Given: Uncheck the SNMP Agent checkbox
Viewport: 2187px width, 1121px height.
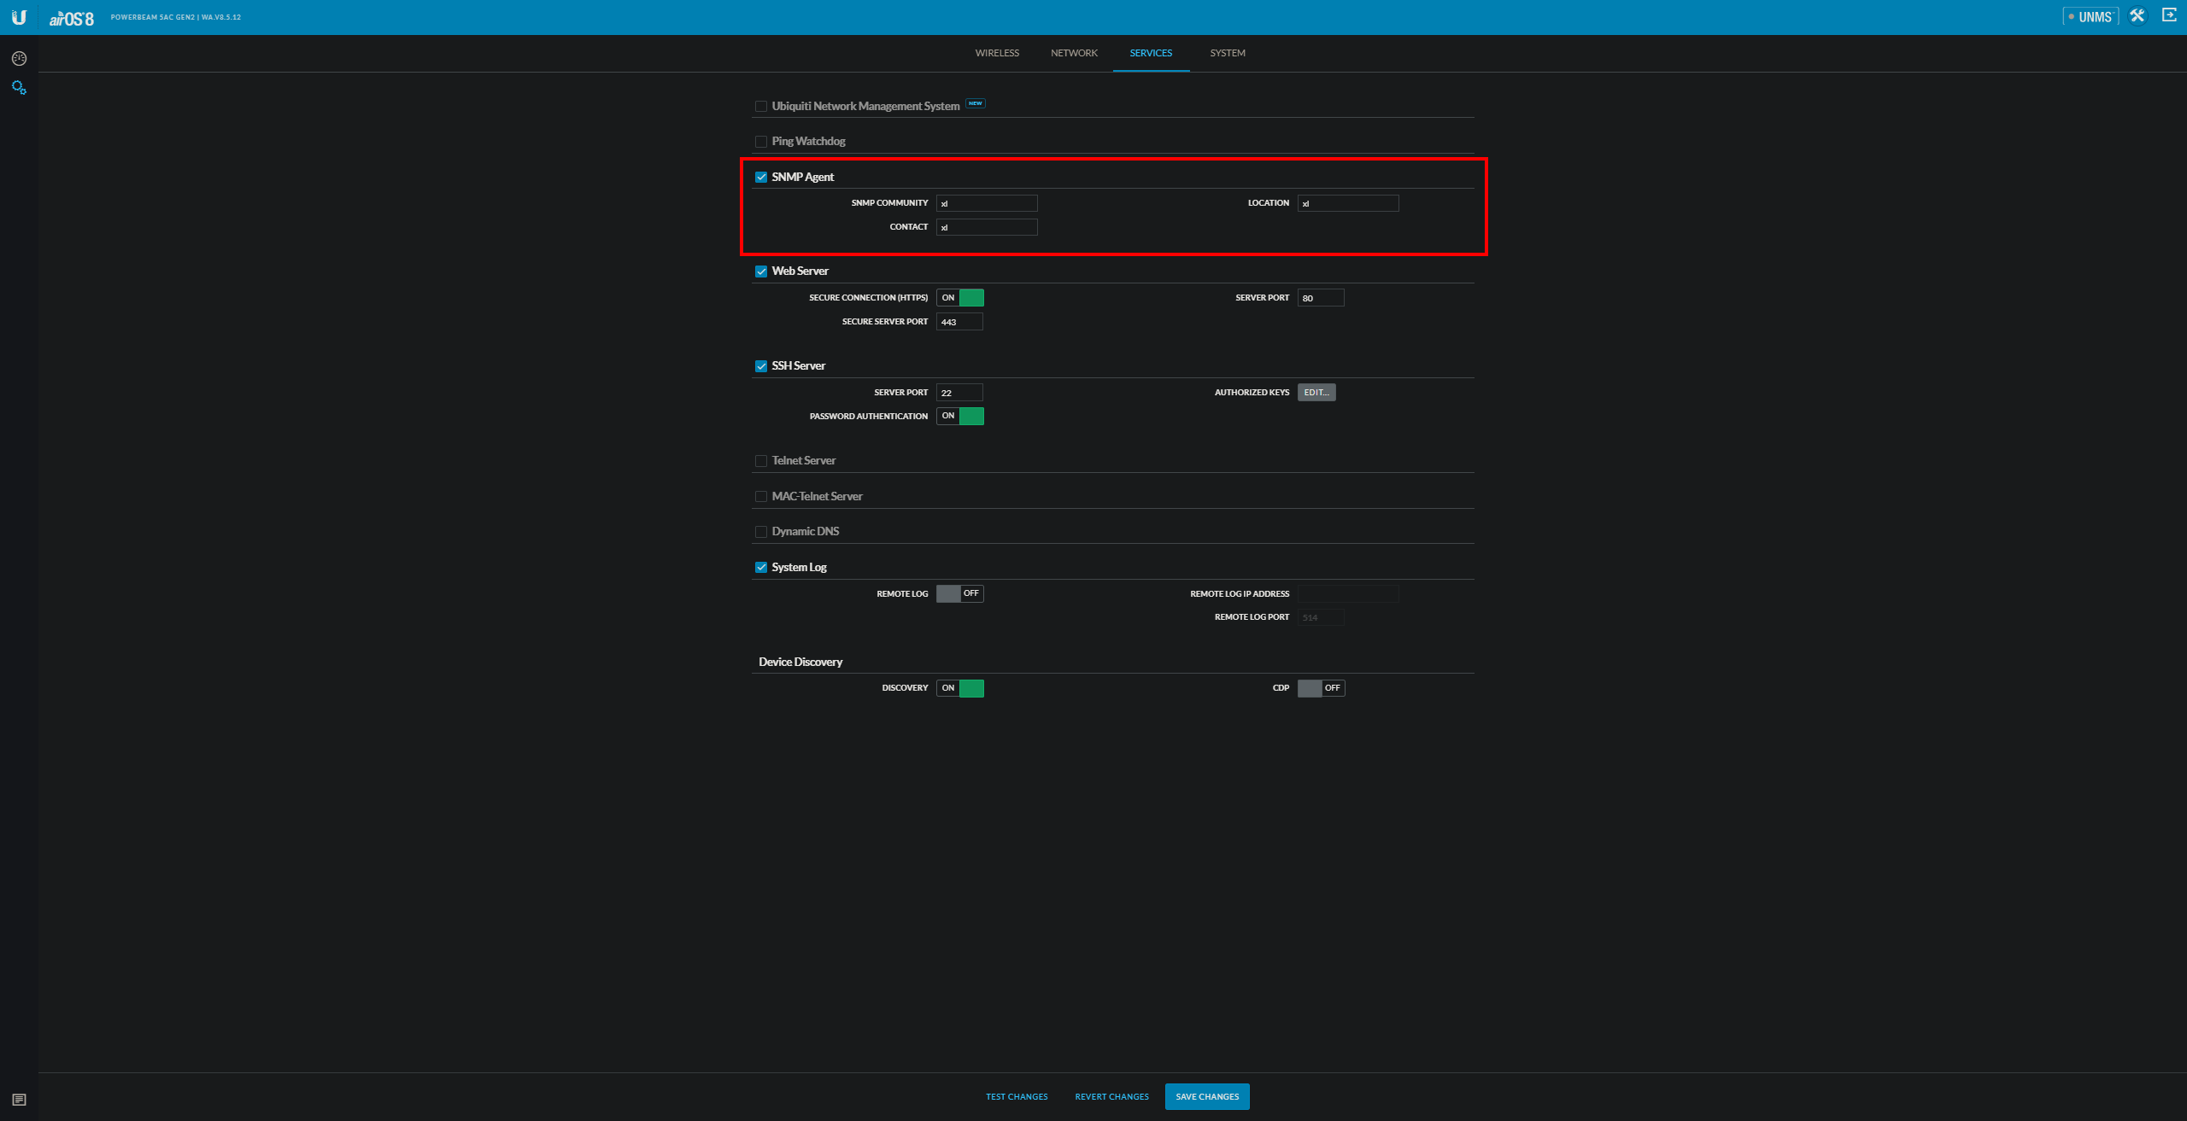Looking at the screenshot, I should 761,178.
